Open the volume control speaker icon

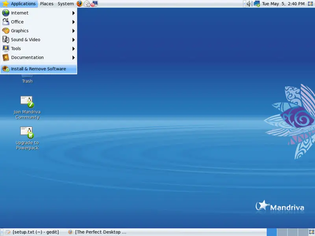250,4
